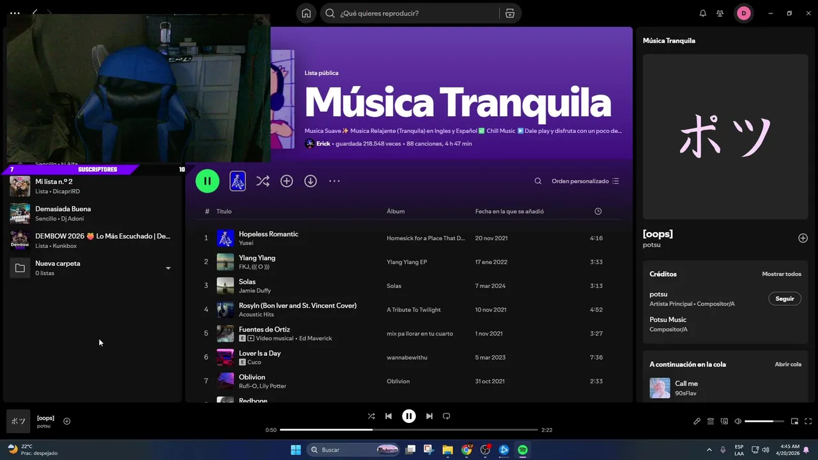This screenshot has height=460, width=818.
Task: Open album mix pa llorar en tu cuarto
Action: coord(420,333)
